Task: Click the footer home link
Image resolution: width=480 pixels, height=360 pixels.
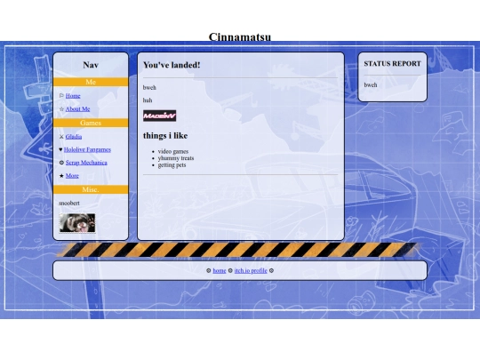Action: point(220,270)
